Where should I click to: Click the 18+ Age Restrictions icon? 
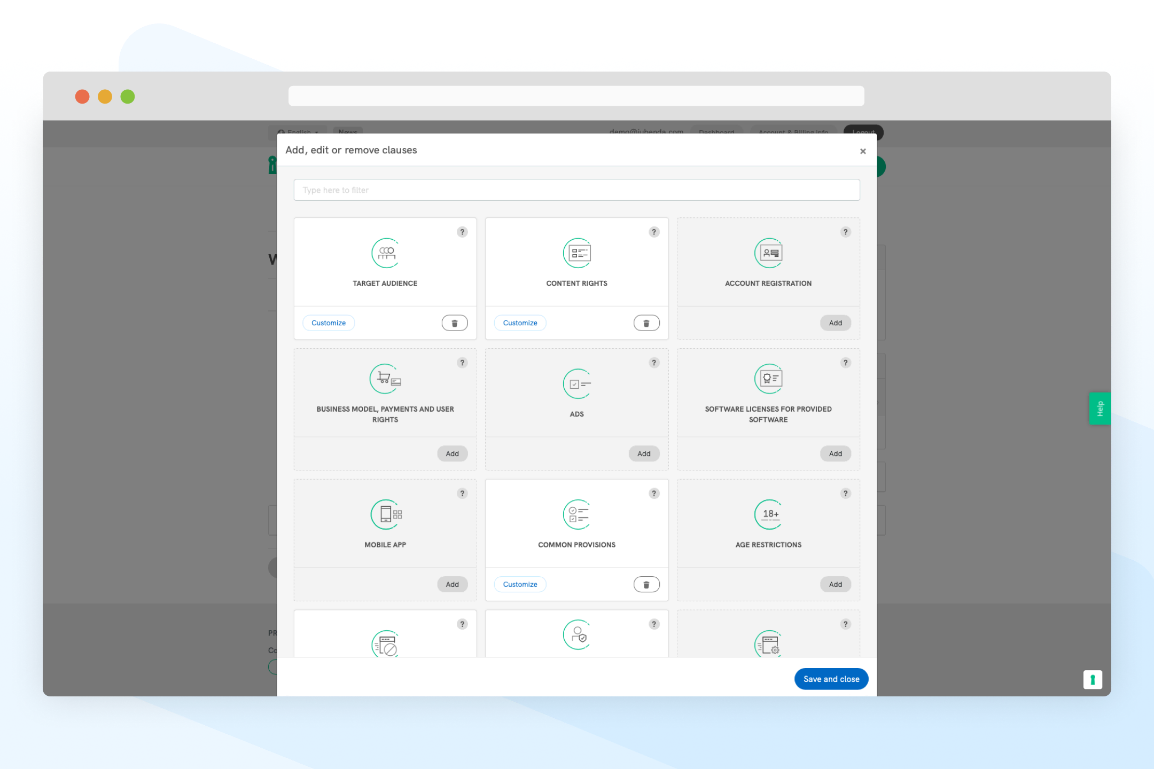tap(768, 514)
